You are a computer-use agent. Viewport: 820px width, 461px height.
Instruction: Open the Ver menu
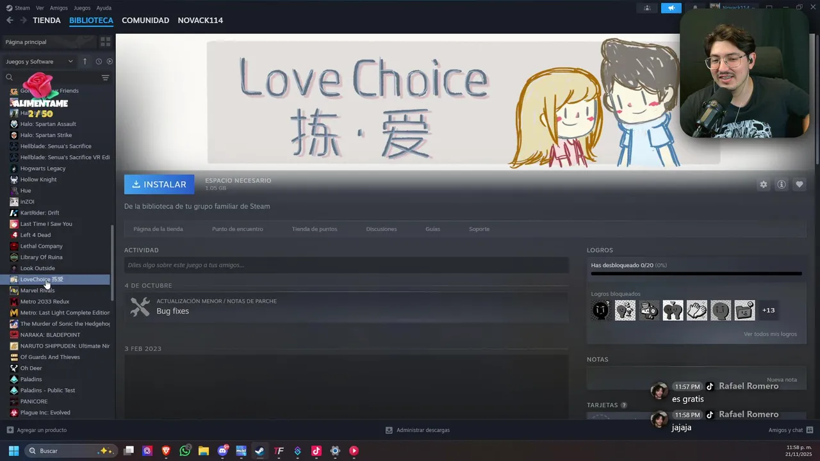[x=40, y=8]
